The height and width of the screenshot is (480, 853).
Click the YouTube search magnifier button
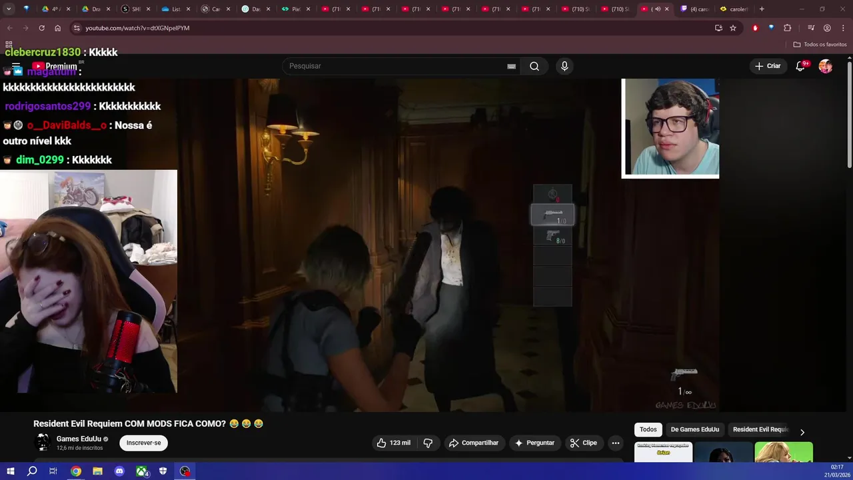point(534,66)
